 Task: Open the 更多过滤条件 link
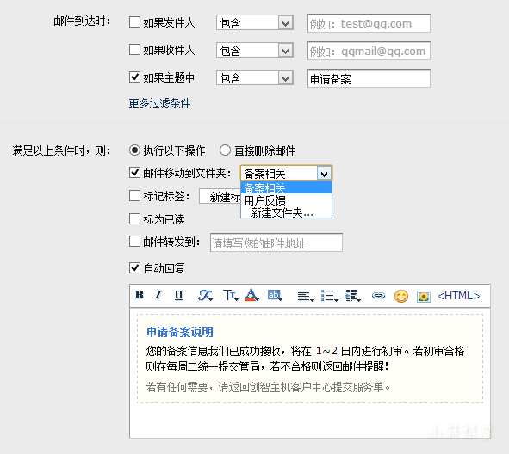[159, 103]
